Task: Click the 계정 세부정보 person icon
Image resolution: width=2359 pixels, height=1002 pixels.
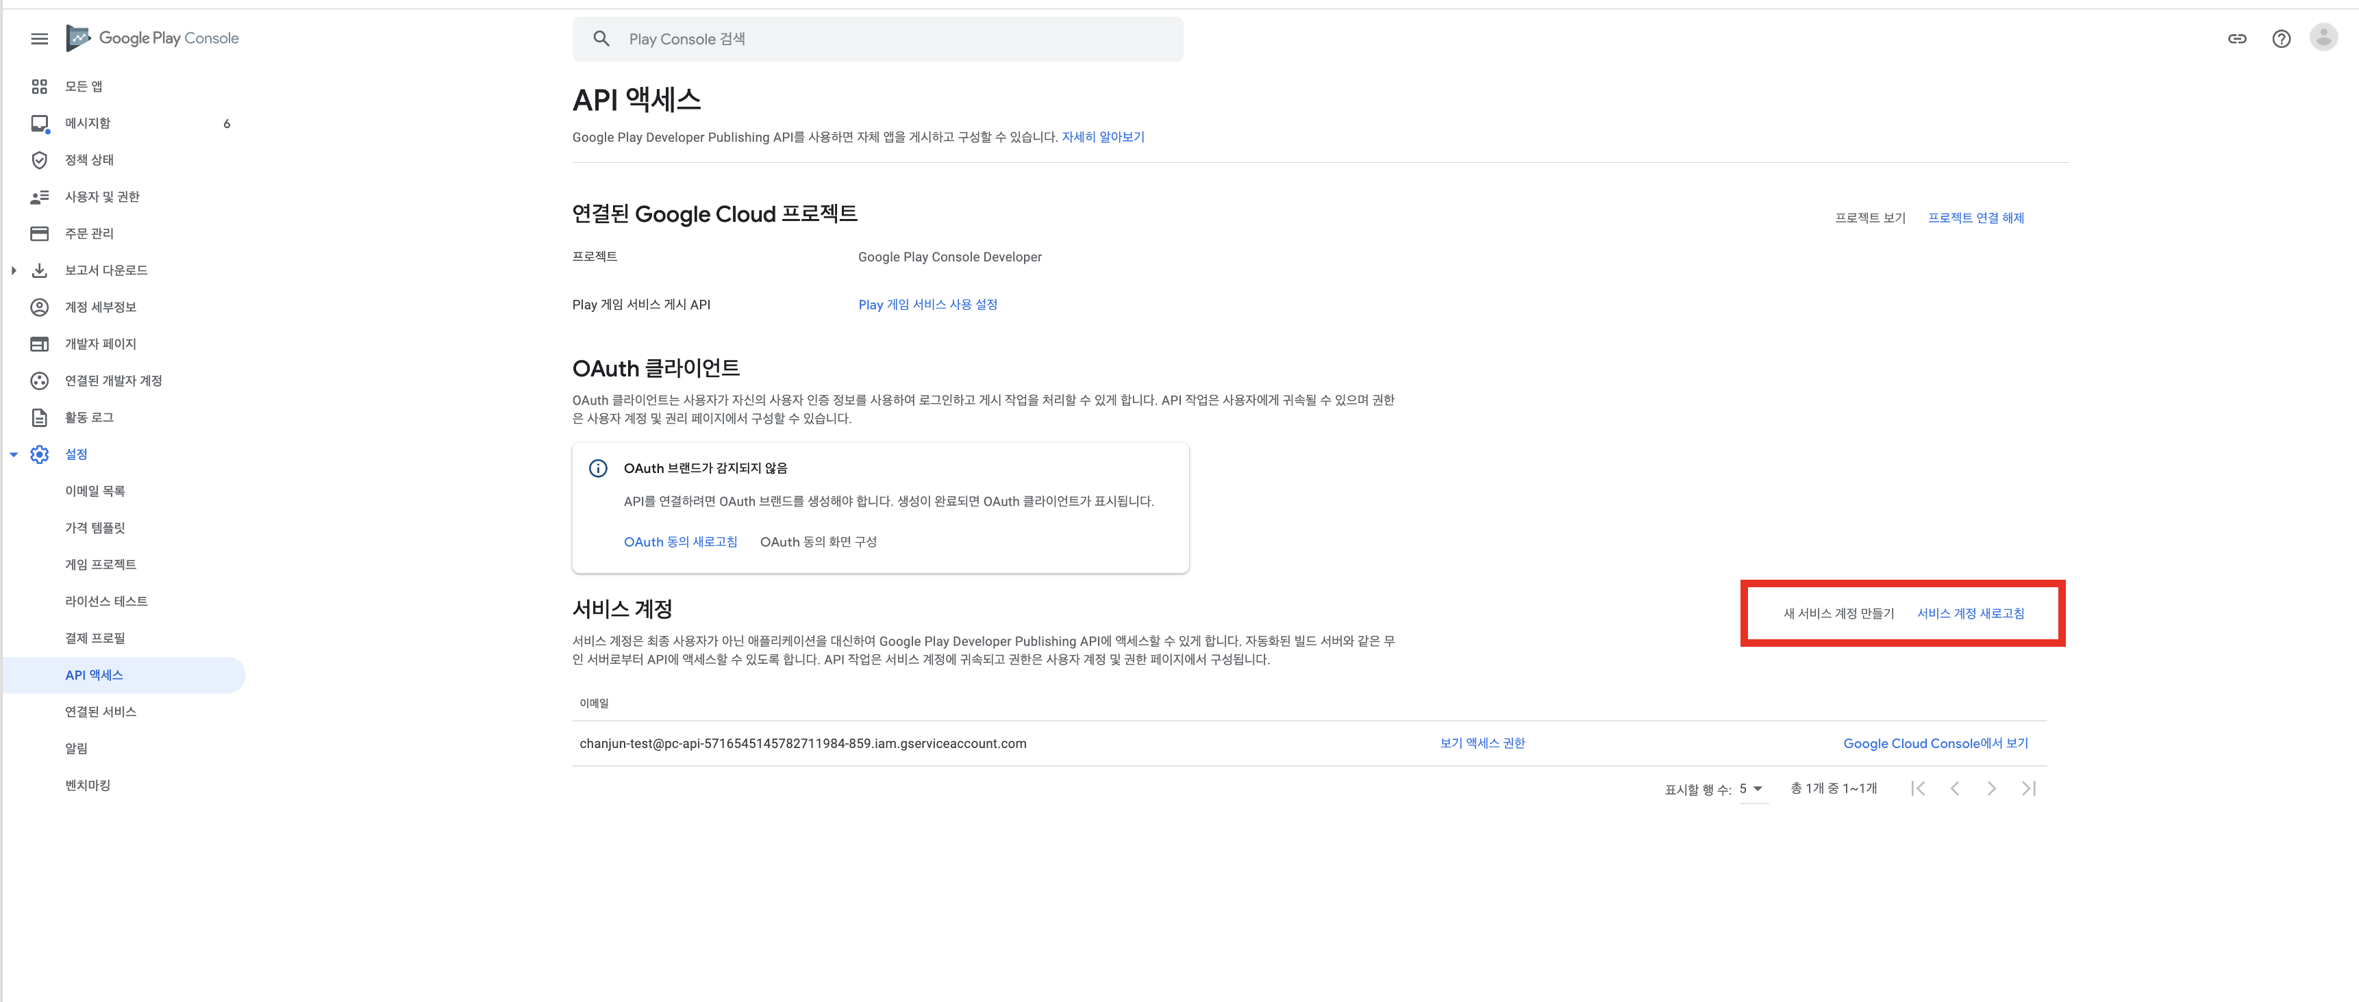Action: (x=39, y=307)
